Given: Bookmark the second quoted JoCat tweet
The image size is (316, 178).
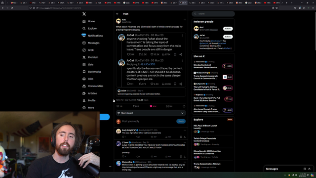Looking at the screenshot, I should click(x=175, y=84).
